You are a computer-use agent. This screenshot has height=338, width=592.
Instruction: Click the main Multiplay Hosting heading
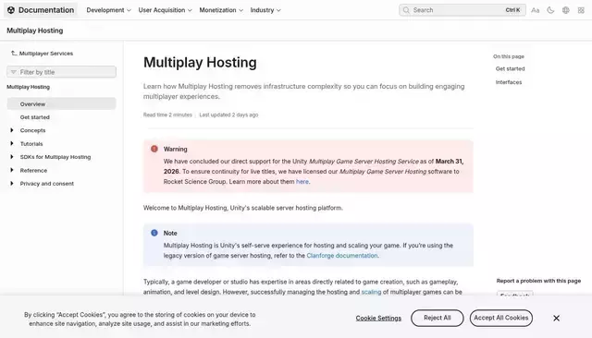click(x=200, y=63)
